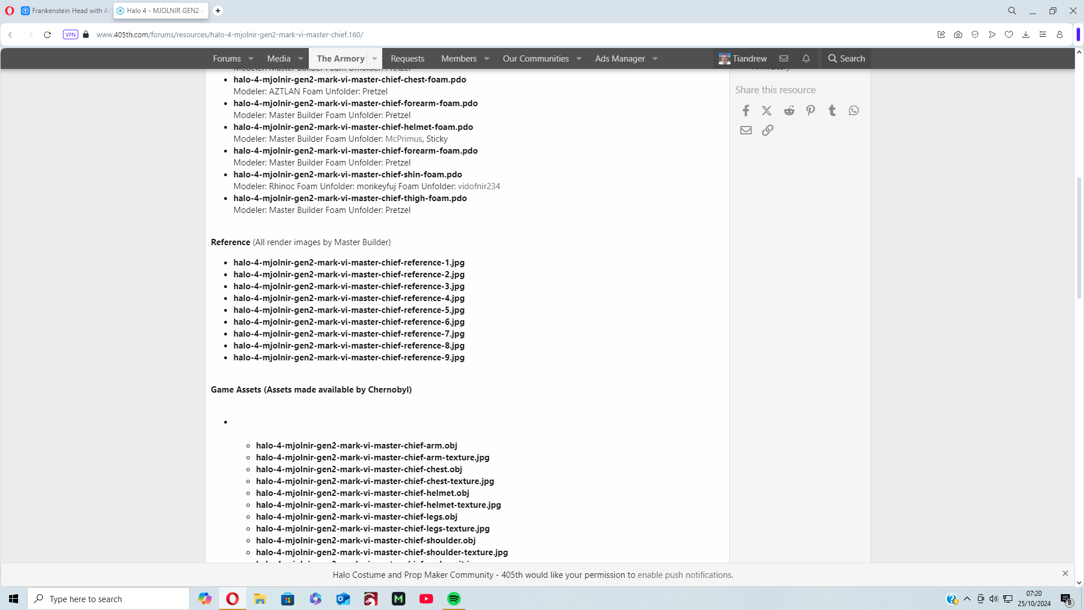Download master-chief-helmet.obj file
The width and height of the screenshot is (1084, 610).
pos(362,493)
